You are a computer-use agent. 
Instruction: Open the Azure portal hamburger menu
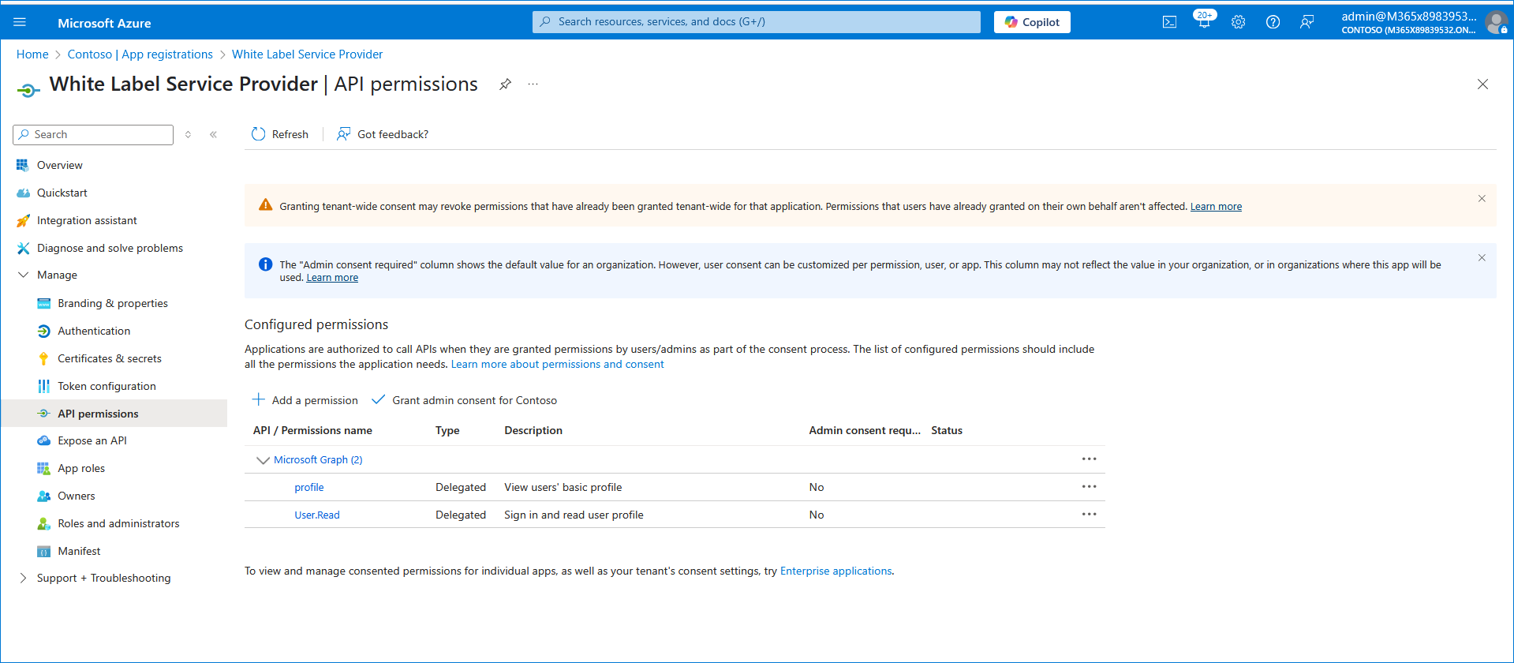pos(20,22)
